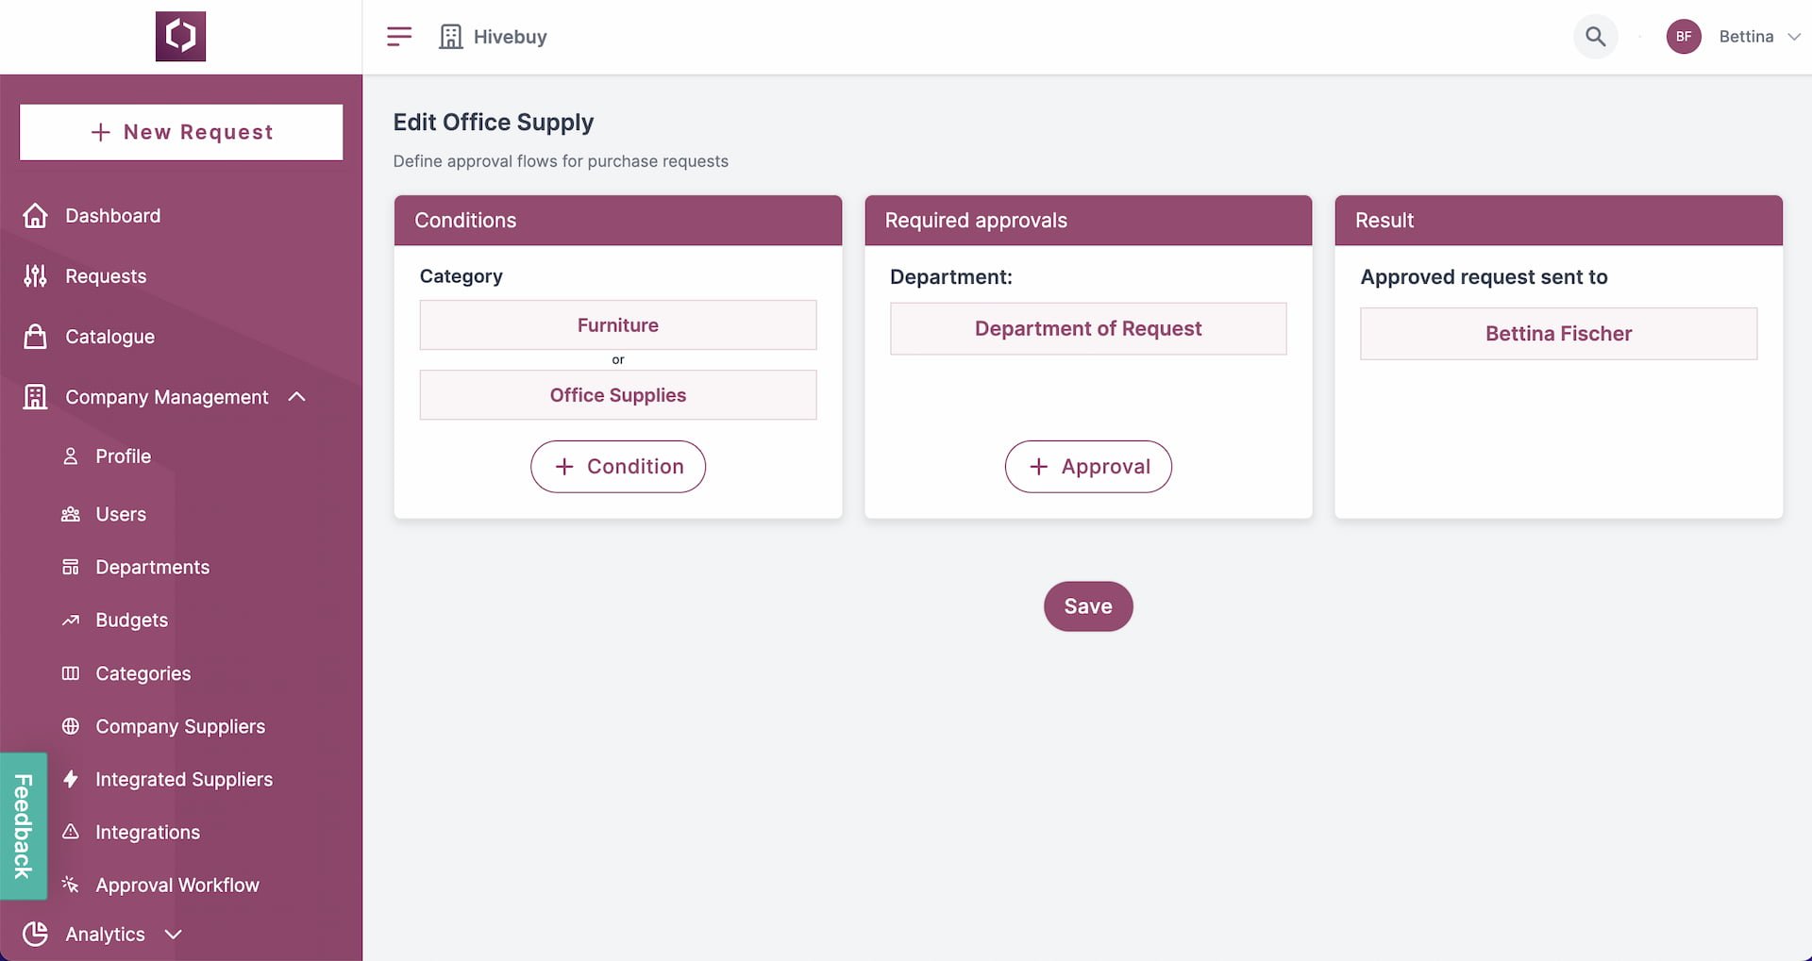
Task: Toggle the hamburger sidebar menu icon
Action: pyautogui.click(x=399, y=37)
